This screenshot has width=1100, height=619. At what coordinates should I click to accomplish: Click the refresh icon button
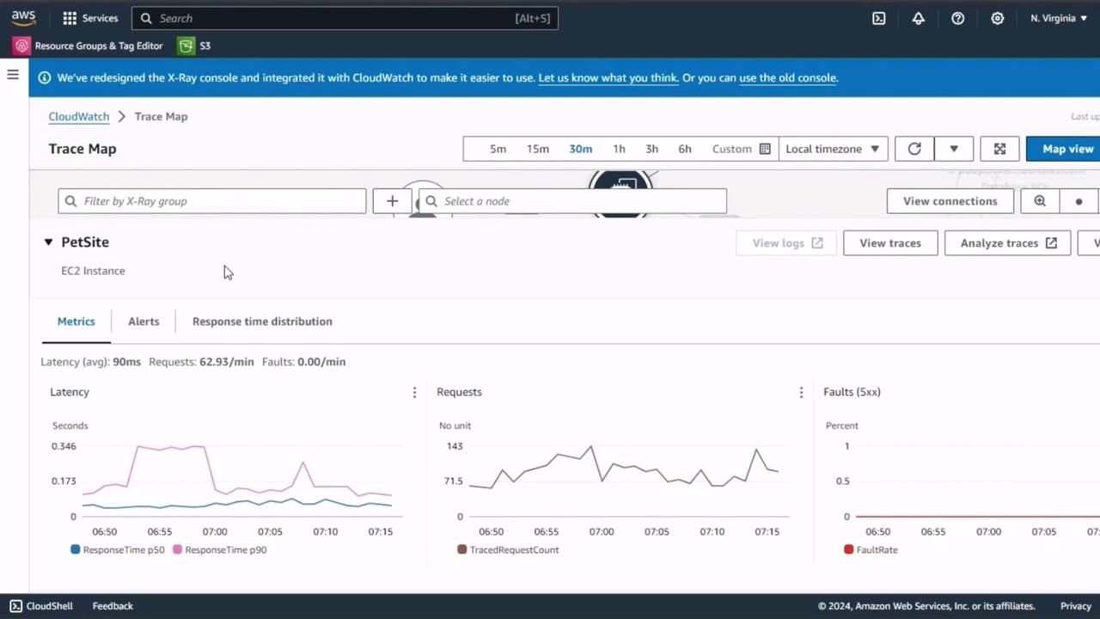(x=914, y=149)
